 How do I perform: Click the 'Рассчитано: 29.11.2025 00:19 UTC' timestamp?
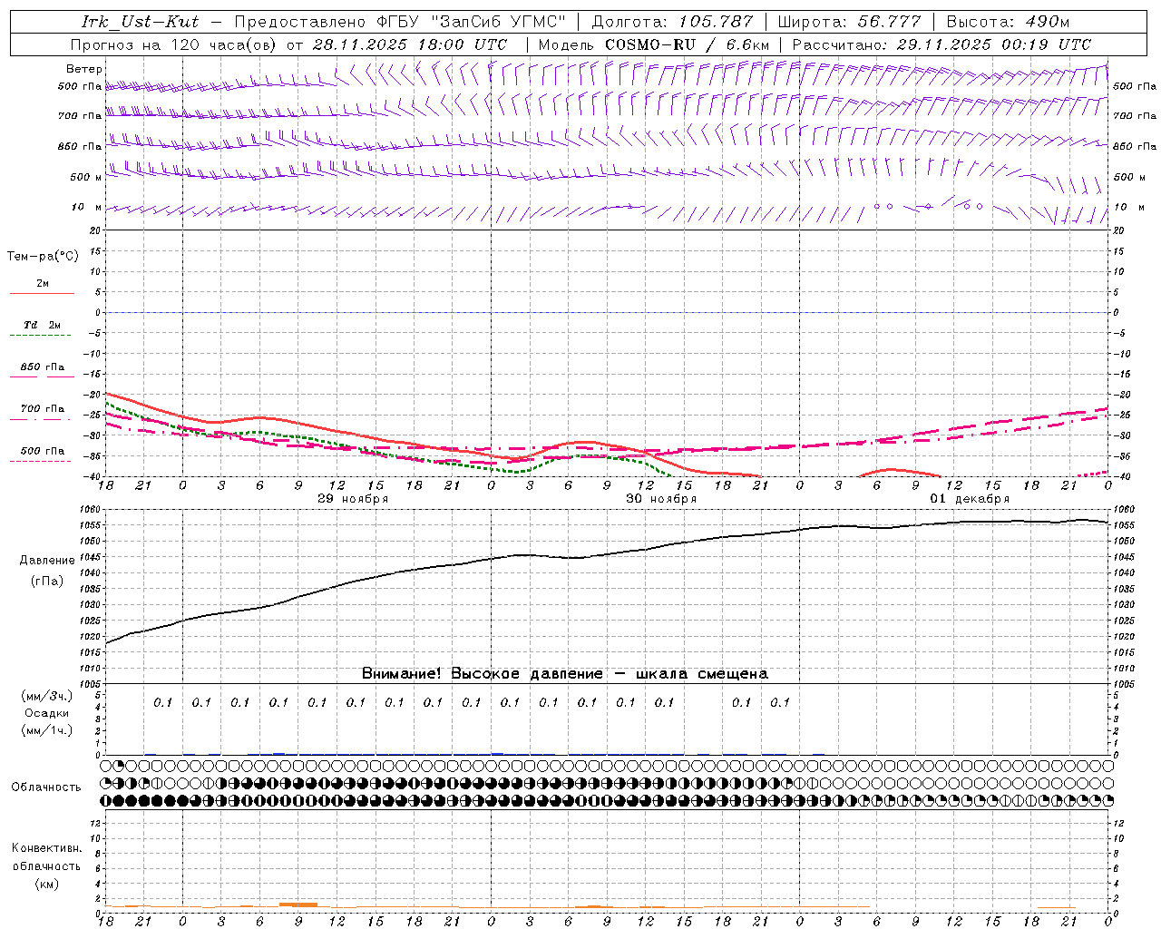click(x=941, y=44)
